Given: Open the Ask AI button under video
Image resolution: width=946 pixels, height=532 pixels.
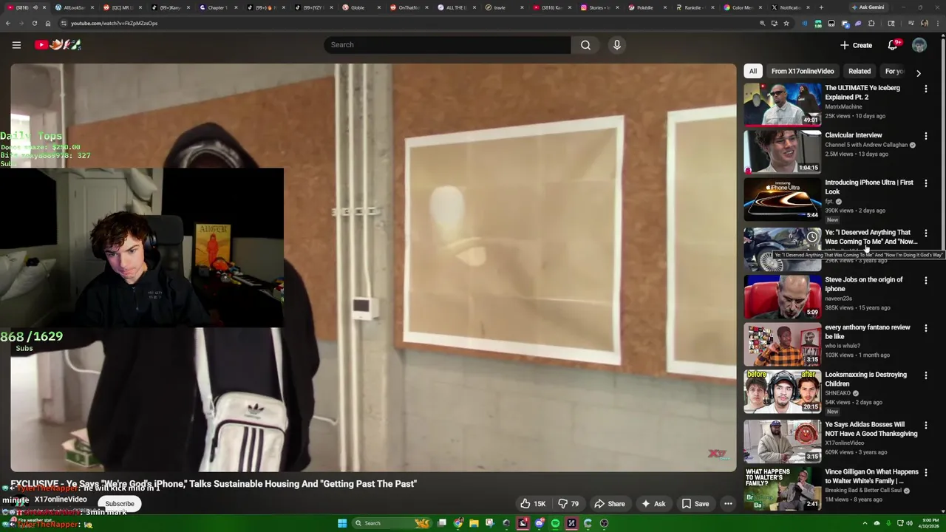Looking at the screenshot, I should (x=653, y=504).
